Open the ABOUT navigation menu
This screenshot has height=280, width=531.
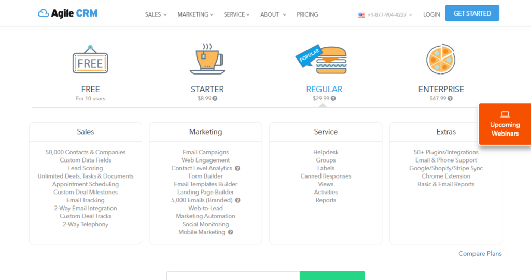[273, 14]
